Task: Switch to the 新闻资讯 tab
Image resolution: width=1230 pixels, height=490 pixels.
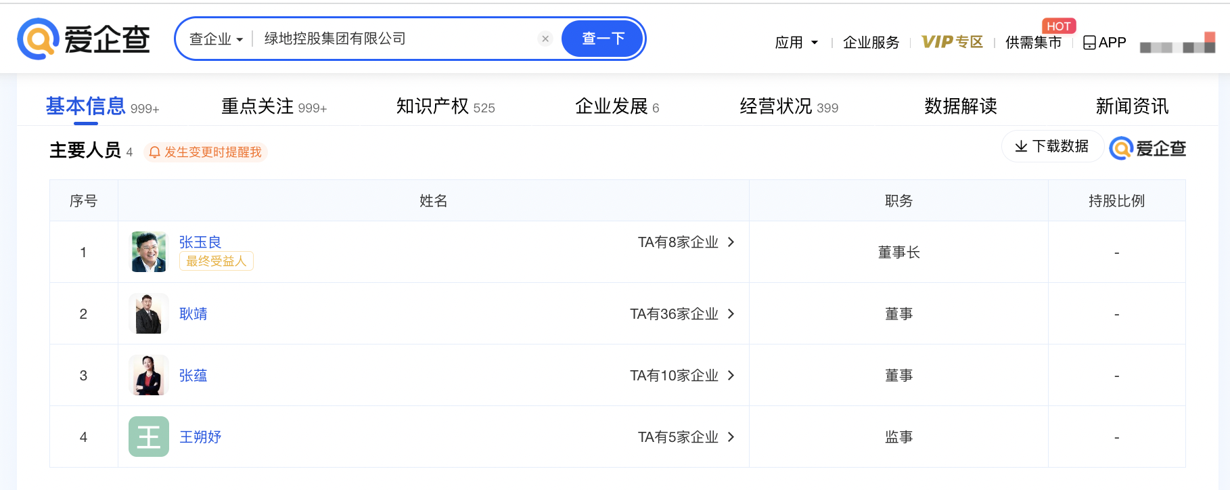Action: pyautogui.click(x=1132, y=106)
